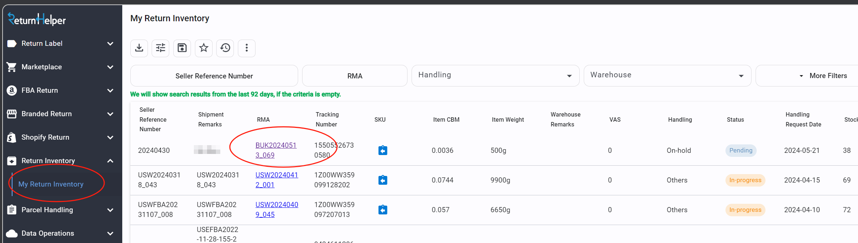Open the Warehouse dropdown filter
The image size is (858, 243).
point(667,76)
